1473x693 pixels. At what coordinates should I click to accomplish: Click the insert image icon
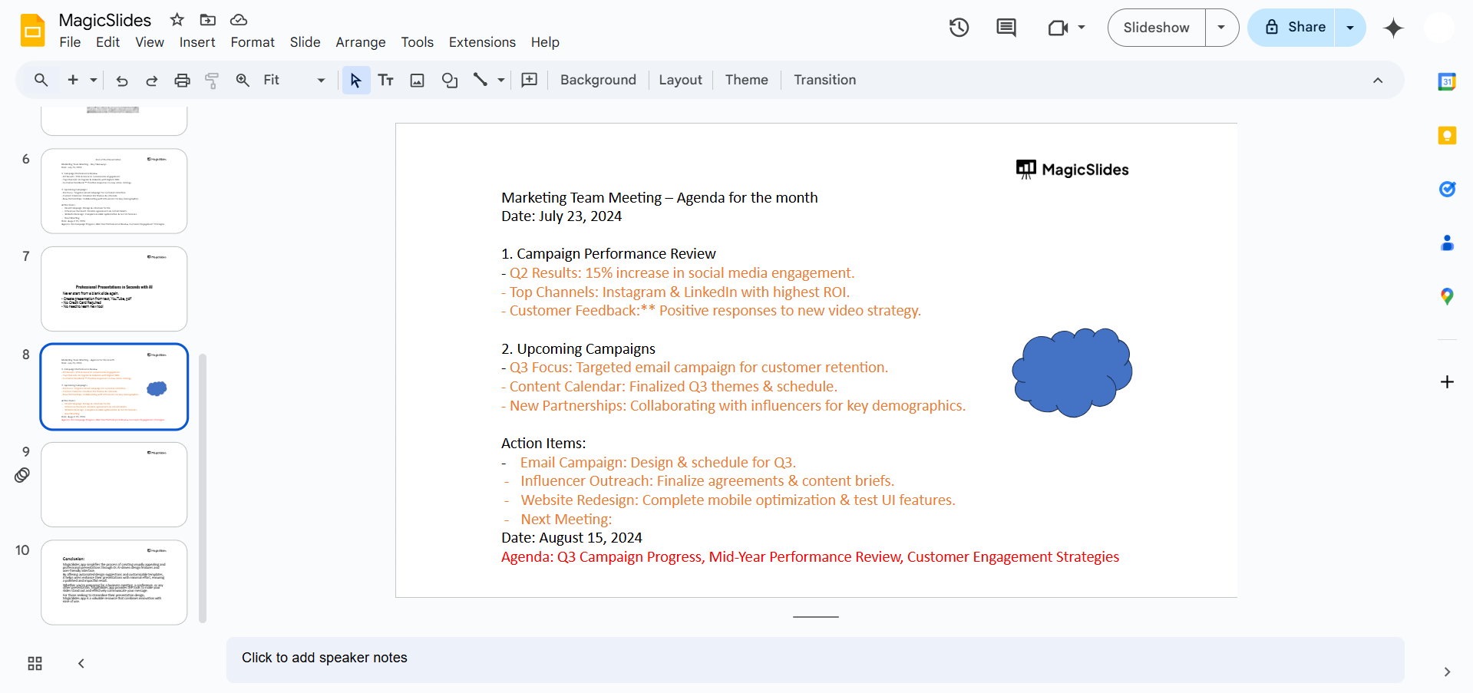coord(417,80)
